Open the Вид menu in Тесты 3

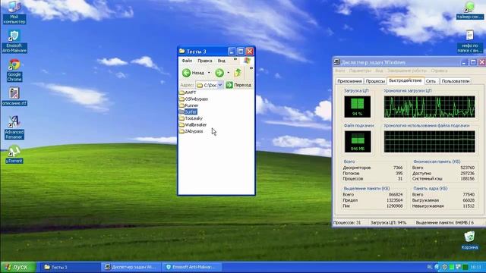221,61
